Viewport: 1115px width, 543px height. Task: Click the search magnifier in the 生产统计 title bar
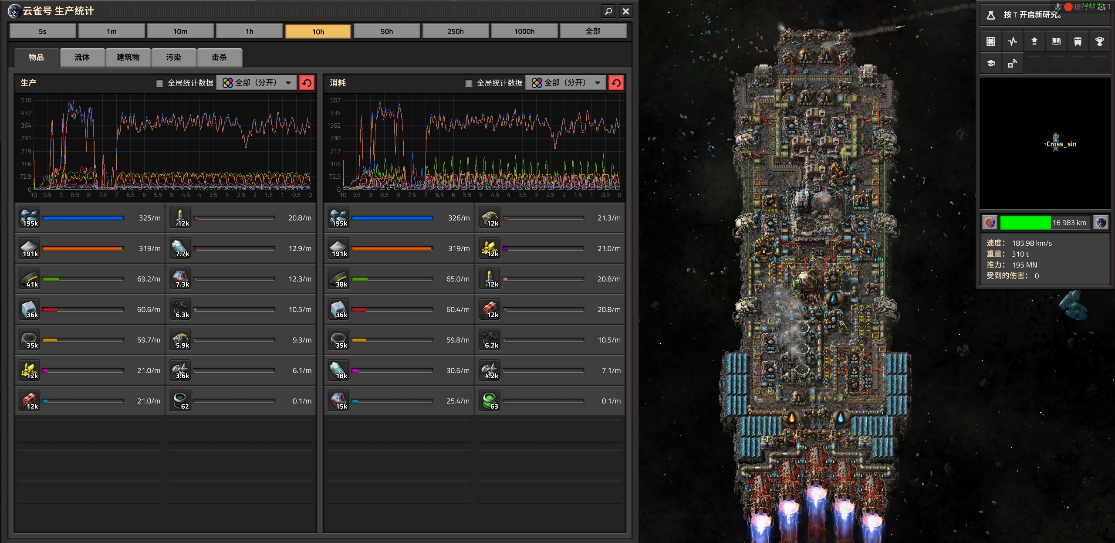608,11
